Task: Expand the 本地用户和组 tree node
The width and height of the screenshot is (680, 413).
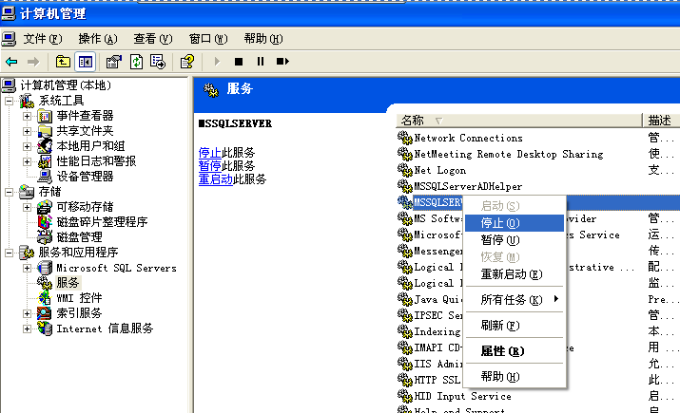Action: [x=27, y=147]
